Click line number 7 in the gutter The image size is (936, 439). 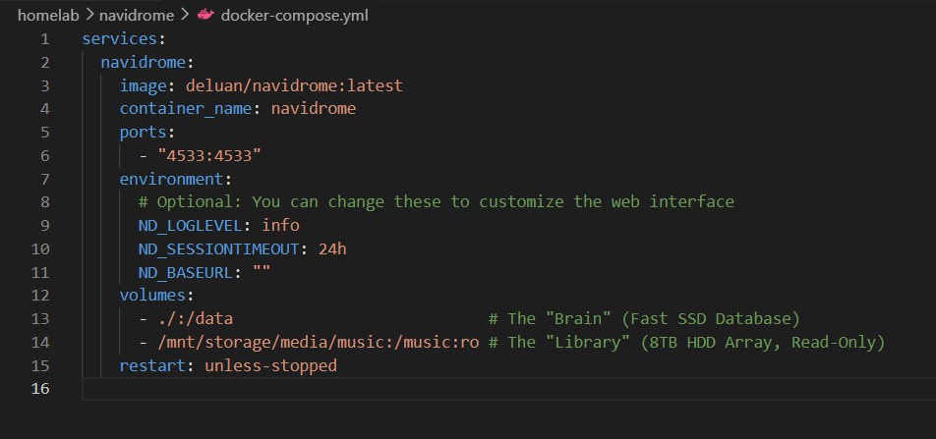pos(45,179)
